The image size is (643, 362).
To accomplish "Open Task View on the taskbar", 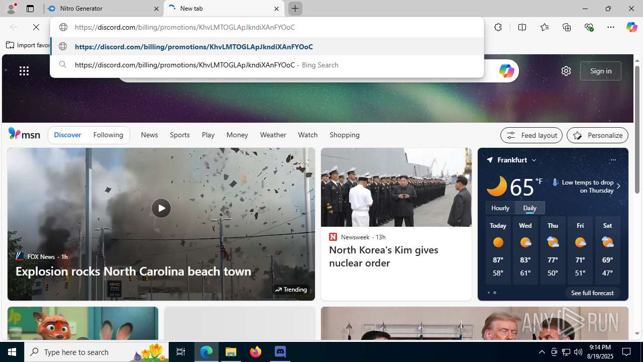I will tap(181, 352).
